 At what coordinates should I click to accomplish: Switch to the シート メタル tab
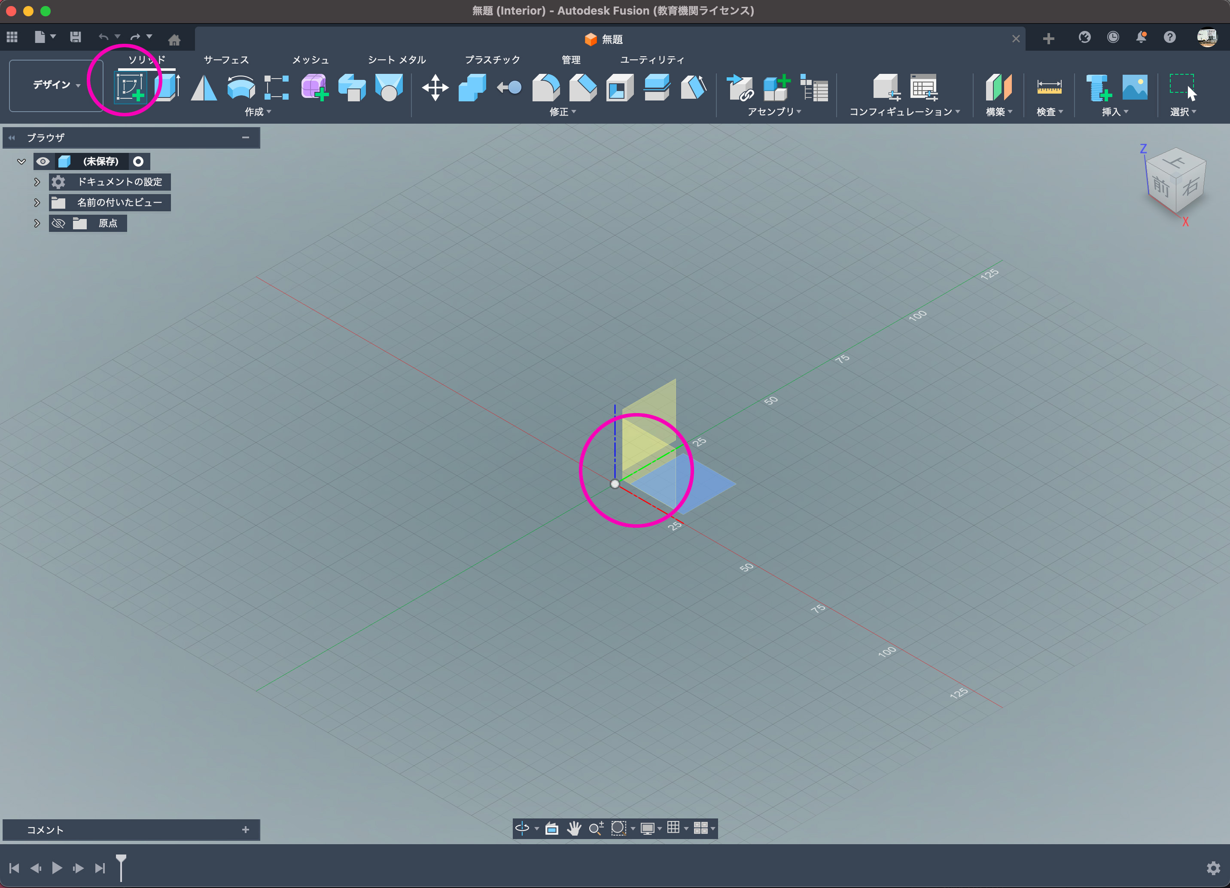coord(396,60)
